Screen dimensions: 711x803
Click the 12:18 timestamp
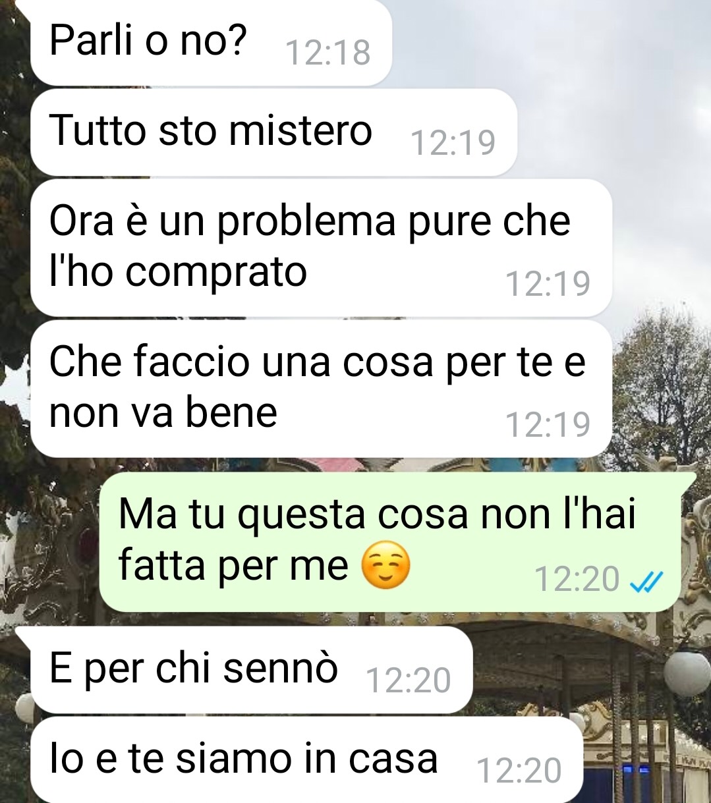coord(327,52)
